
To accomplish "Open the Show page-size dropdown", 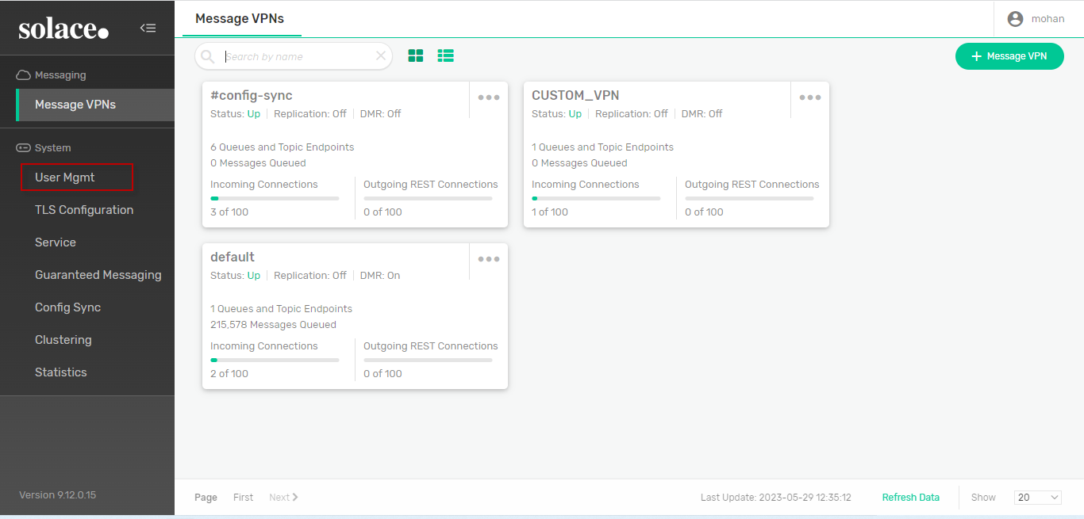I will click(x=1038, y=498).
